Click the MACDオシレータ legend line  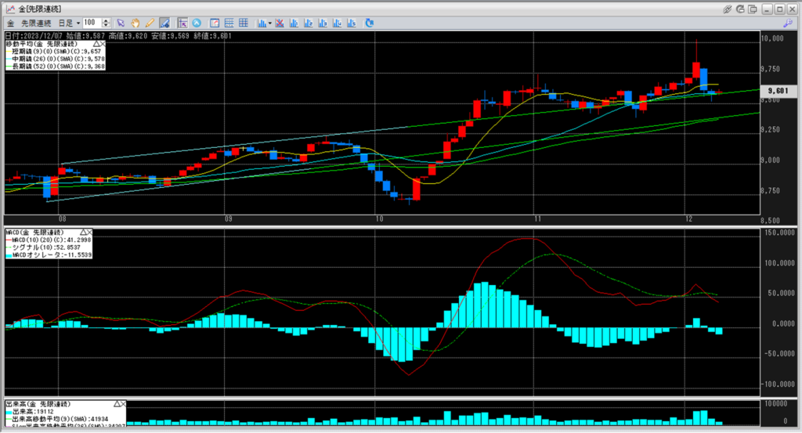[49, 254]
